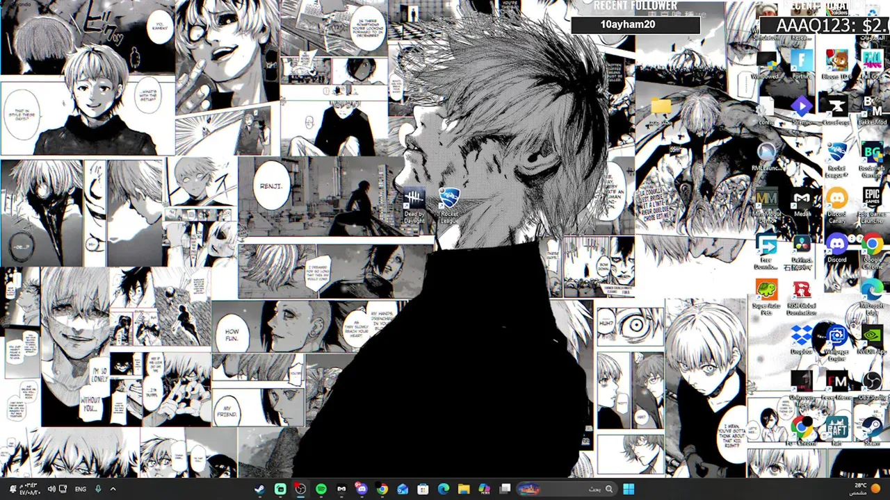This screenshot has height=500, width=890.
Task: Open the Super Auto Pets shortcut
Action: click(766, 299)
